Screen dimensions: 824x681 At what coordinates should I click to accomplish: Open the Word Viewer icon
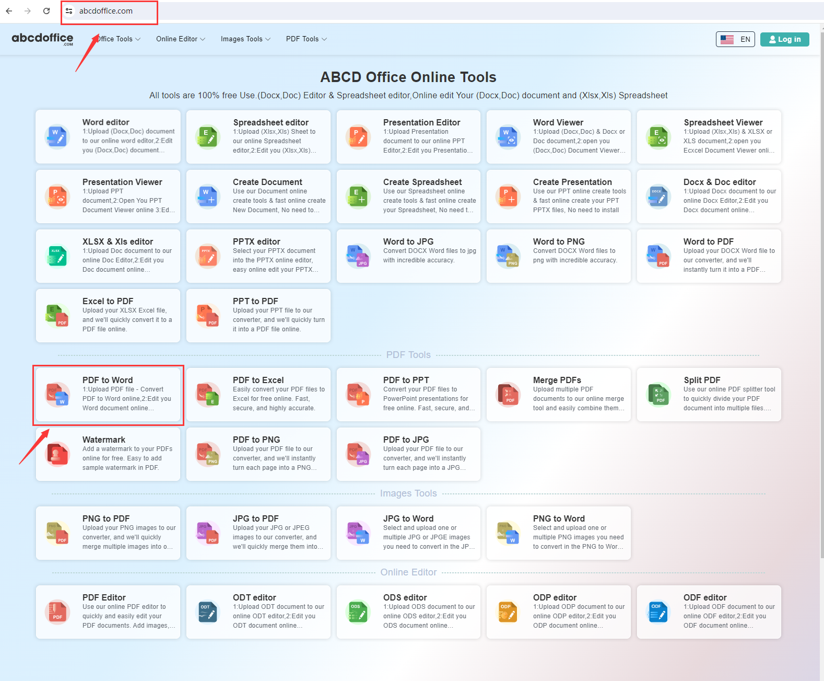tap(508, 137)
